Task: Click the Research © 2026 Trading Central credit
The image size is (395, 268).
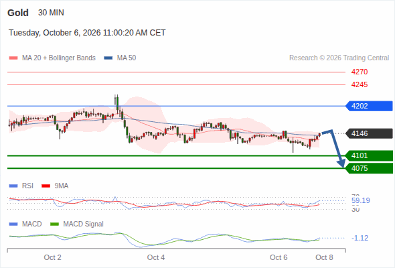Action: tap(339, 58)
